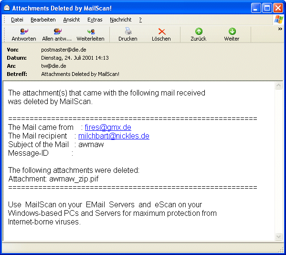Click scrollbar down arrow in message body
The height and width of the screenshot is (255, 286).
pyautogui.click(x=278, y=236)
